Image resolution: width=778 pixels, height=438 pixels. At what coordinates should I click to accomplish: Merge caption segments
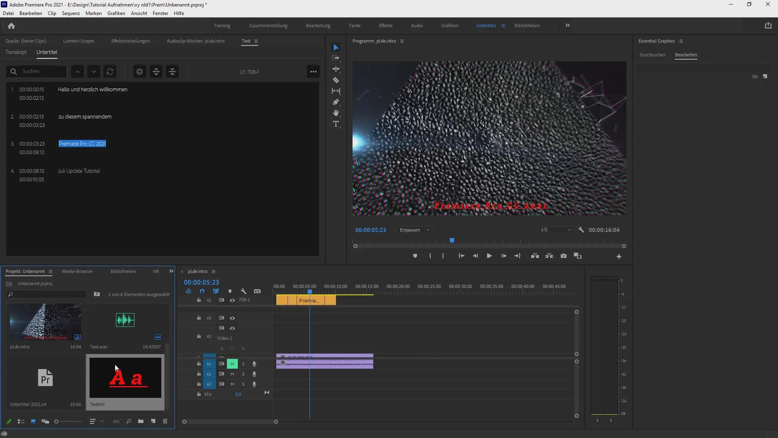(x=173, y=72)
